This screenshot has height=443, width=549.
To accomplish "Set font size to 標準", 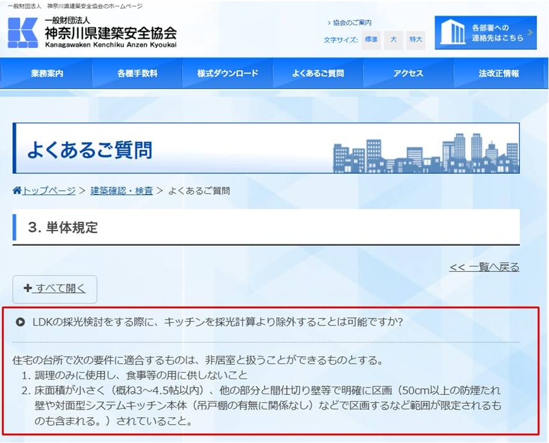I will (372, 39).
